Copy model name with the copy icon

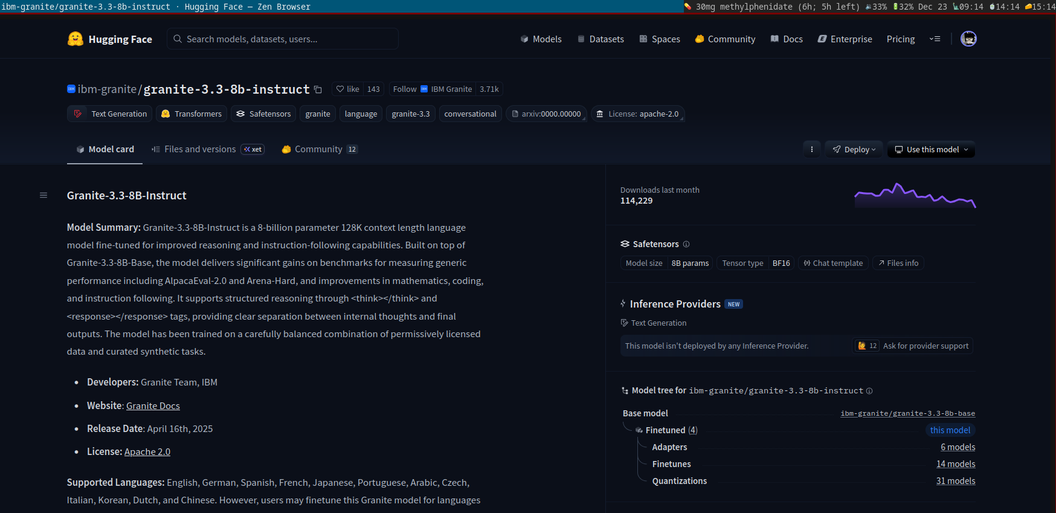tap(318, 89)
